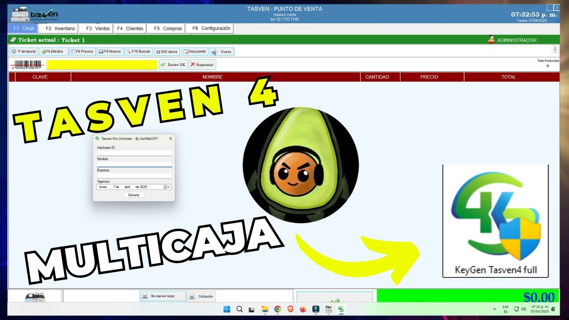Select the '2025' year in Vigencia
The image size is (569, 320).
coord(144,187)
